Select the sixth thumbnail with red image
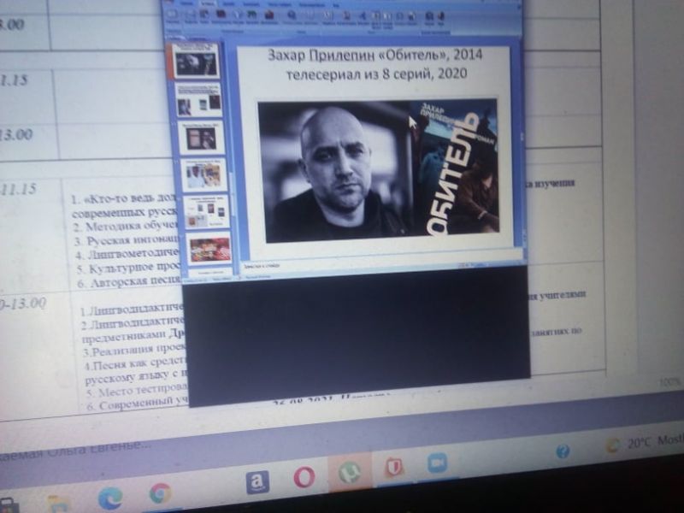 click(x=209, y=249)
